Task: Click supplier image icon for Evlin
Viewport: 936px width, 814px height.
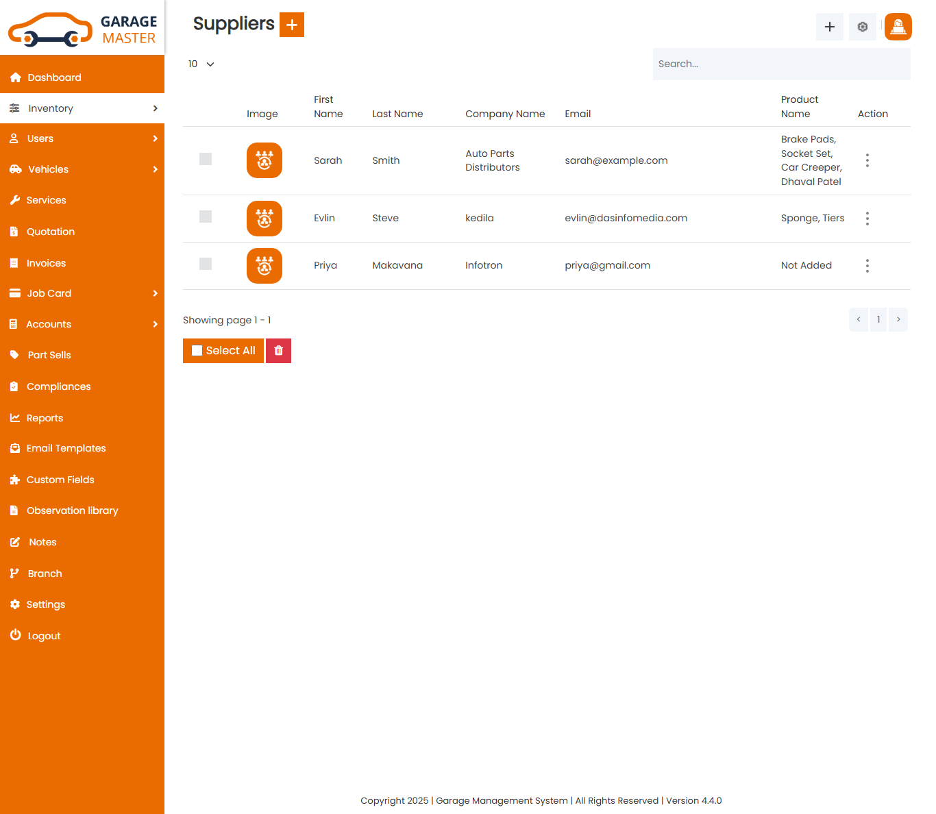Action: click(264, 219)
